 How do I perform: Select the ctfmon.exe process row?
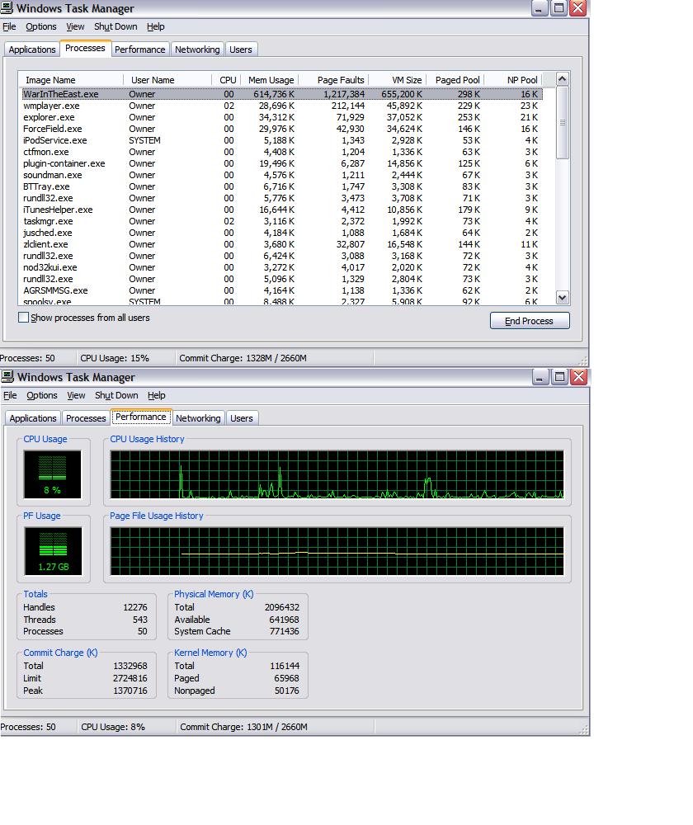click(x=282, y=152)
